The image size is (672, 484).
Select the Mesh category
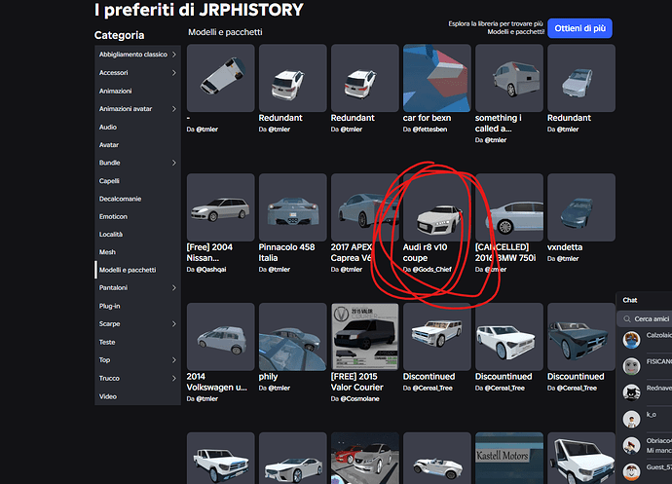click(x=137, y=252)
